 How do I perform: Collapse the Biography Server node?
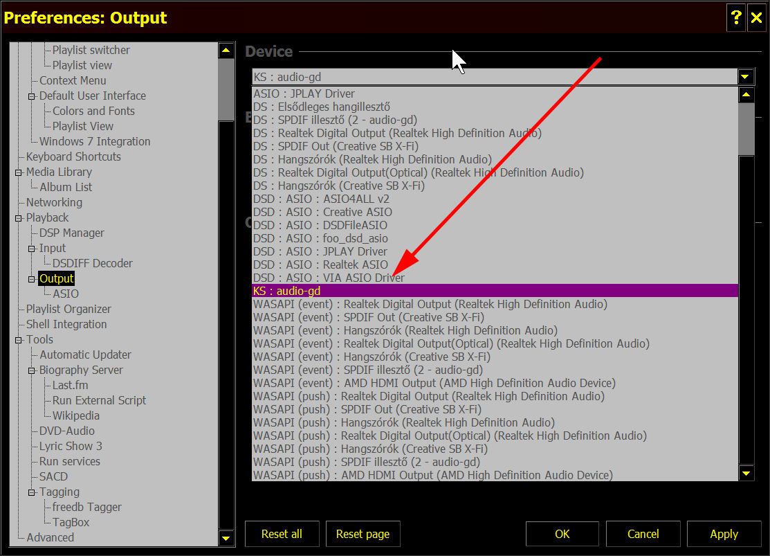tap(31, 370)
